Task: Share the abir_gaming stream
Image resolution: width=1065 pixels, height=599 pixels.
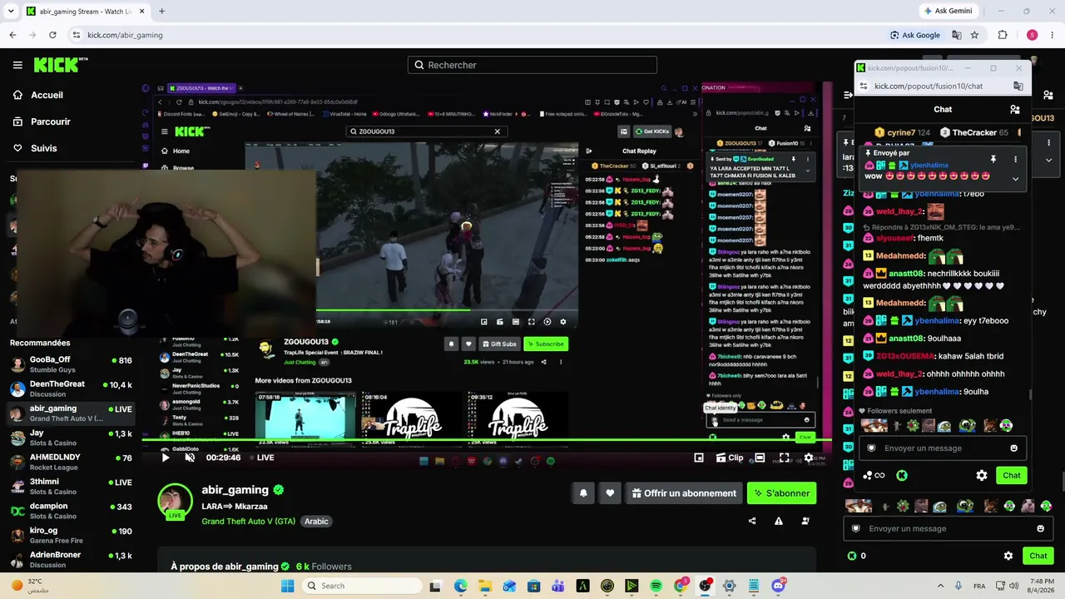Action: click(x=752, y=521)
